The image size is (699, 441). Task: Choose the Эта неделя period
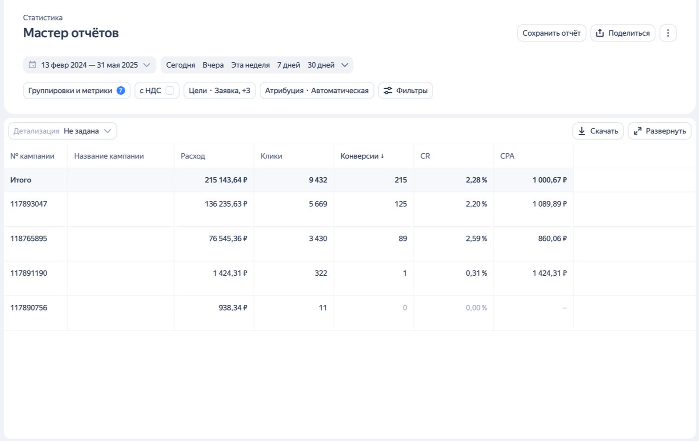click(x=250, y=65)
